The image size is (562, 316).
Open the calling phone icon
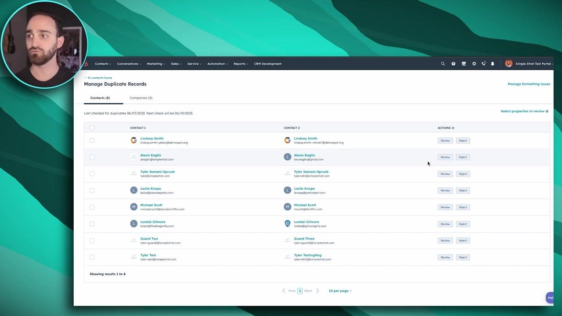(483, 64)
